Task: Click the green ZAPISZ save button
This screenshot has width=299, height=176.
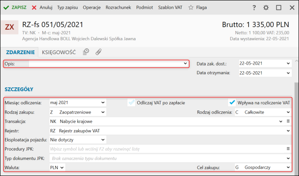Action: pos(15,7)
